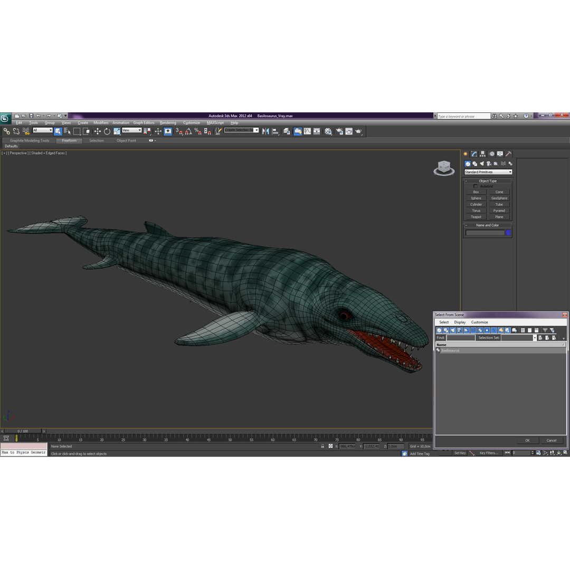Switch to the Hierarchy command panel
The image size is (570, 570).
[483, 154]
